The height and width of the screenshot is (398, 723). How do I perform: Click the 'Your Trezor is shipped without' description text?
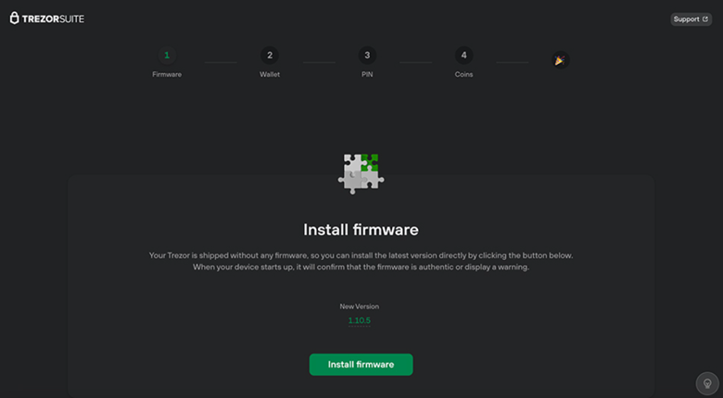click(361, 261)
